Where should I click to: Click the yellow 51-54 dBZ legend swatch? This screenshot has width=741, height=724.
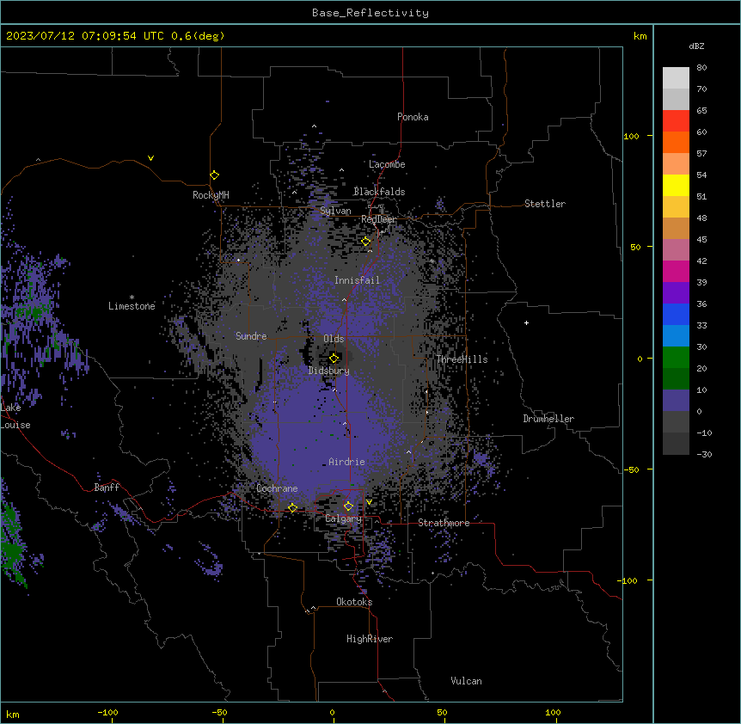(x=676, y=185)
